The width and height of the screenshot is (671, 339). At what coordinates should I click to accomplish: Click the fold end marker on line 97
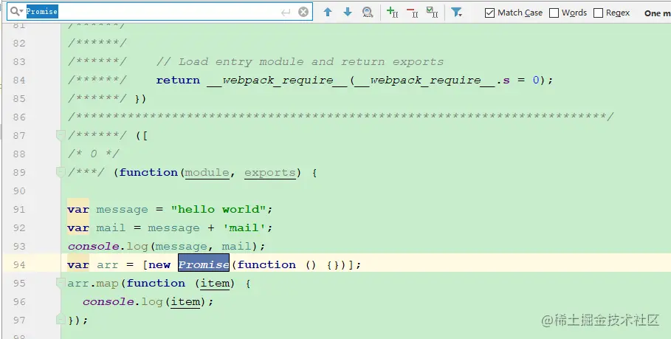pyautogui.click(x=61, y=319)
